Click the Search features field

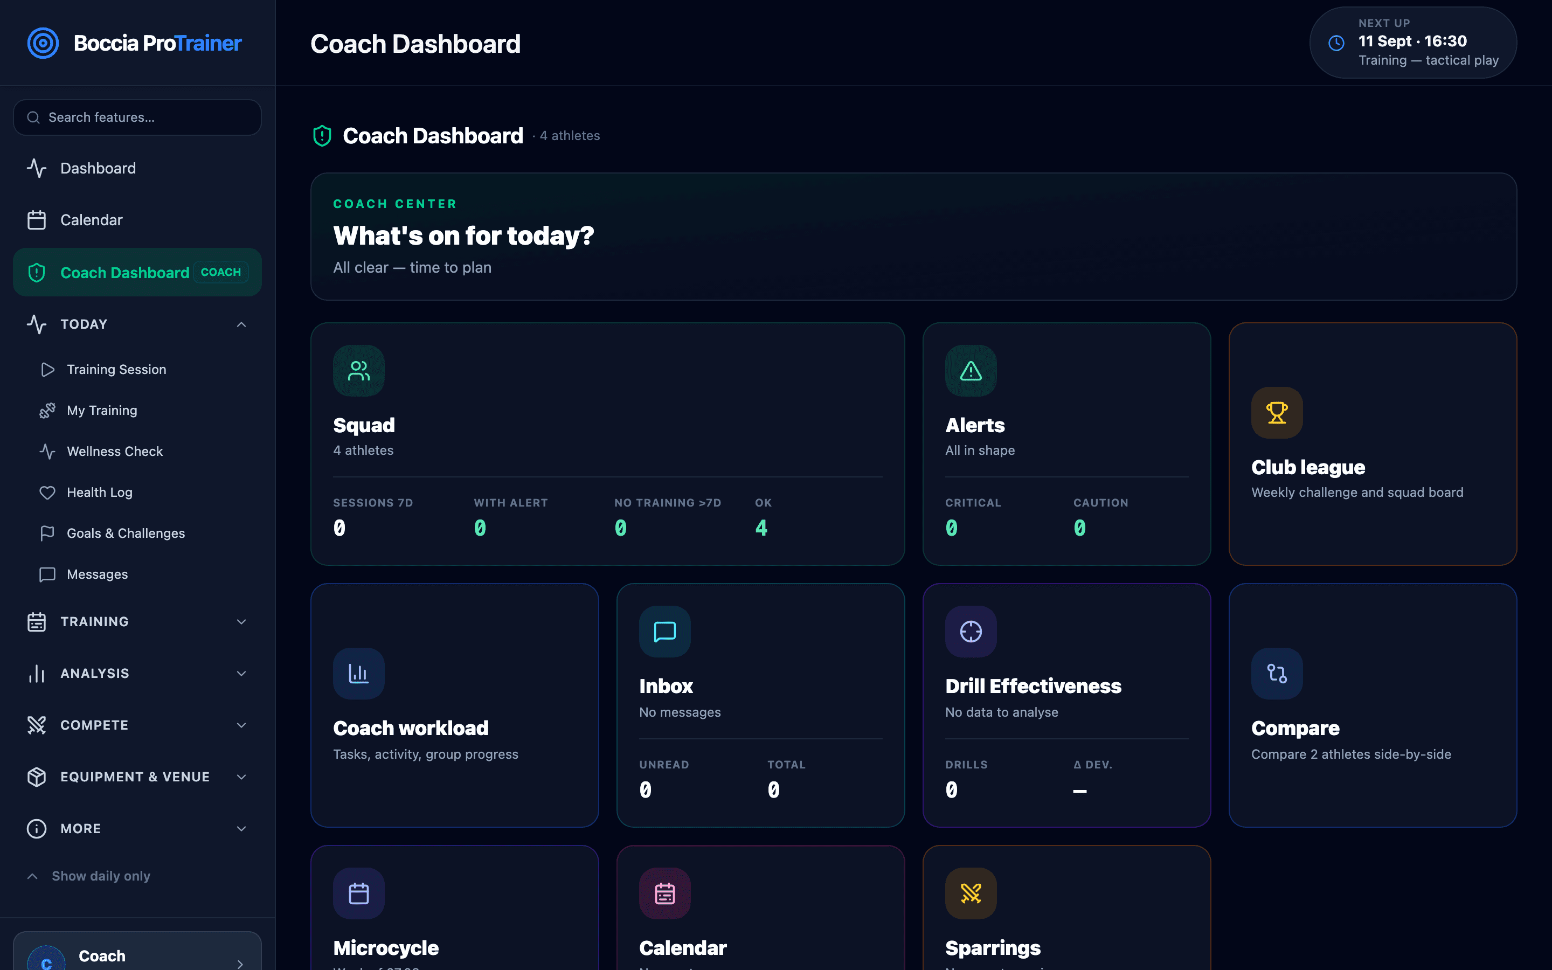[x=137, y=117]
